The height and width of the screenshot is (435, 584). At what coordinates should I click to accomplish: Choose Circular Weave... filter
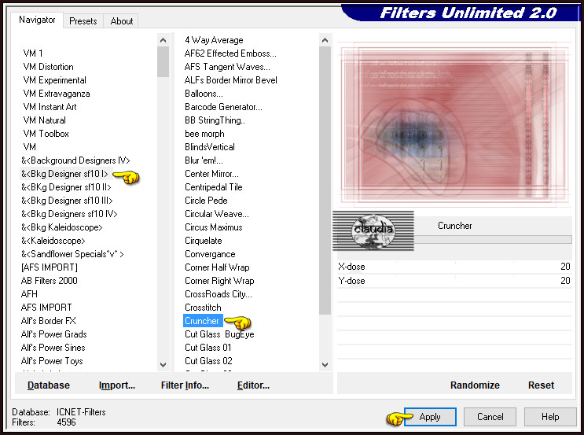(x=217, y=214)
